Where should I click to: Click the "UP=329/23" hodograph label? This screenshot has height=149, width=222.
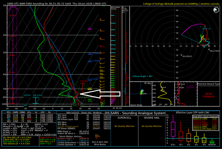tap(187, 56)
